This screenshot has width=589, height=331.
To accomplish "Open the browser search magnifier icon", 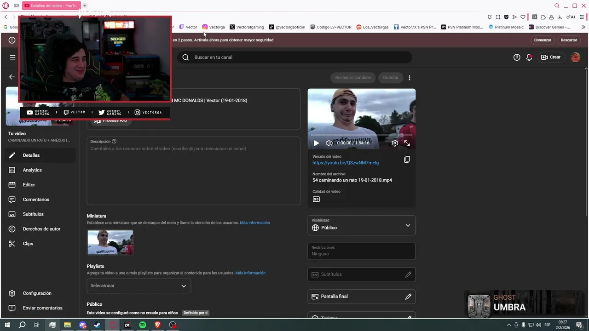I will pyautogui.click(x=557, y=6).
